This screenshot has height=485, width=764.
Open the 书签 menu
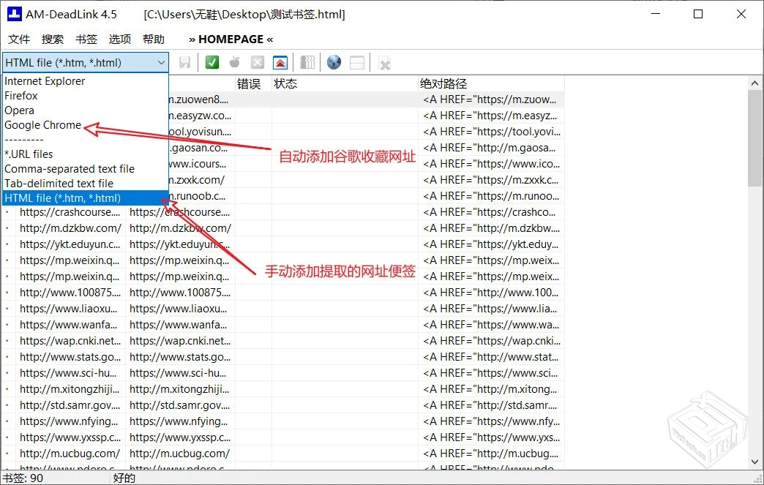pyautogui.click(x=86, y=39)
